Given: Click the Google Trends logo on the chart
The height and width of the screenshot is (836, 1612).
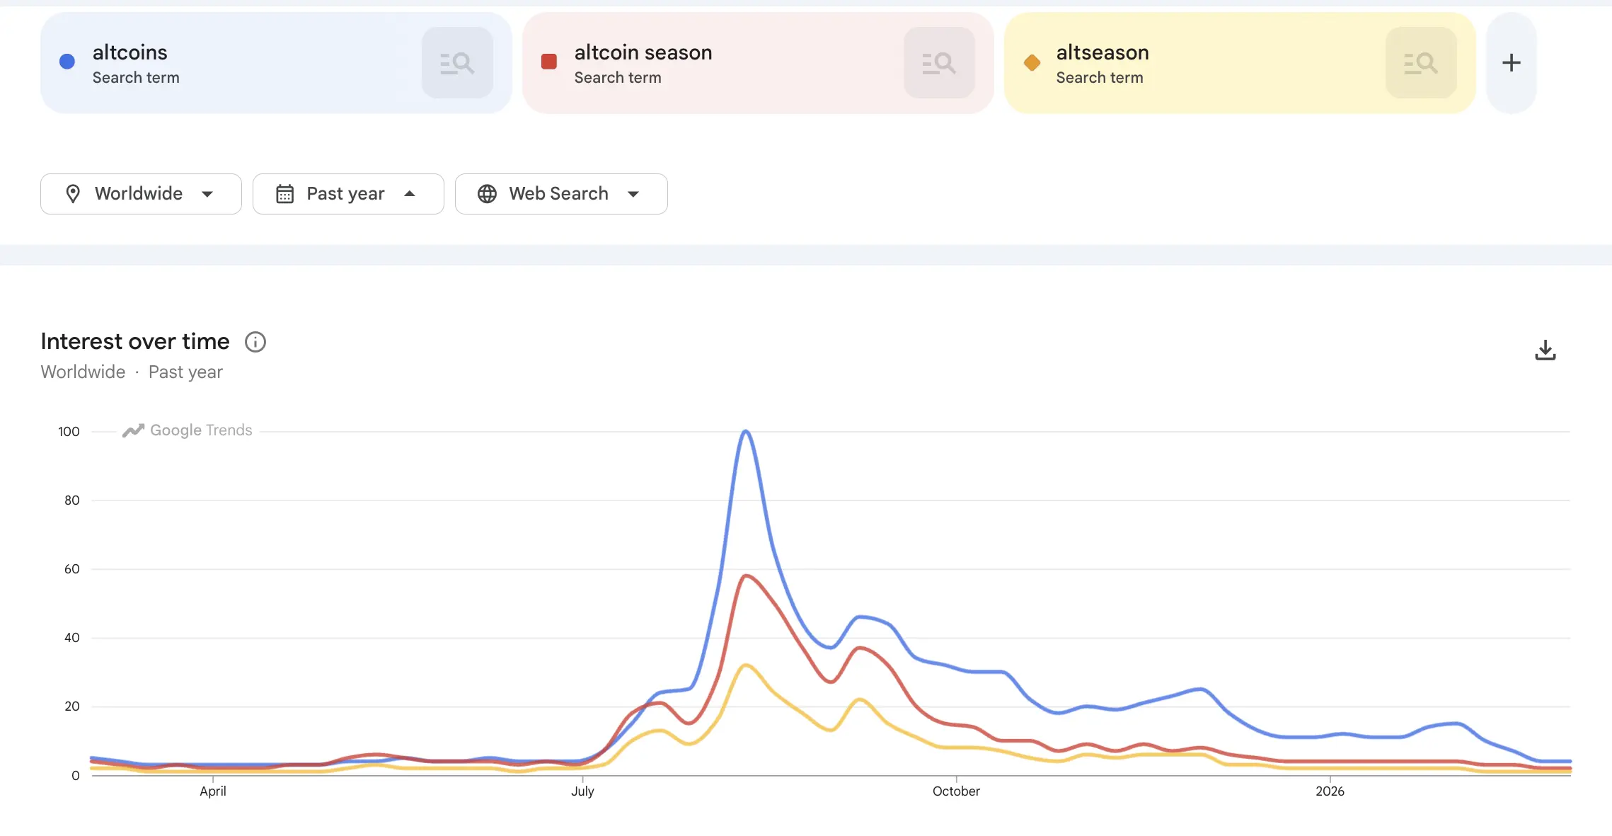Looking at the screenshot, I should tap(186, 430).
